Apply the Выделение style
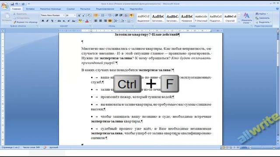Screen dimensions: 280x157 [143, 18]
